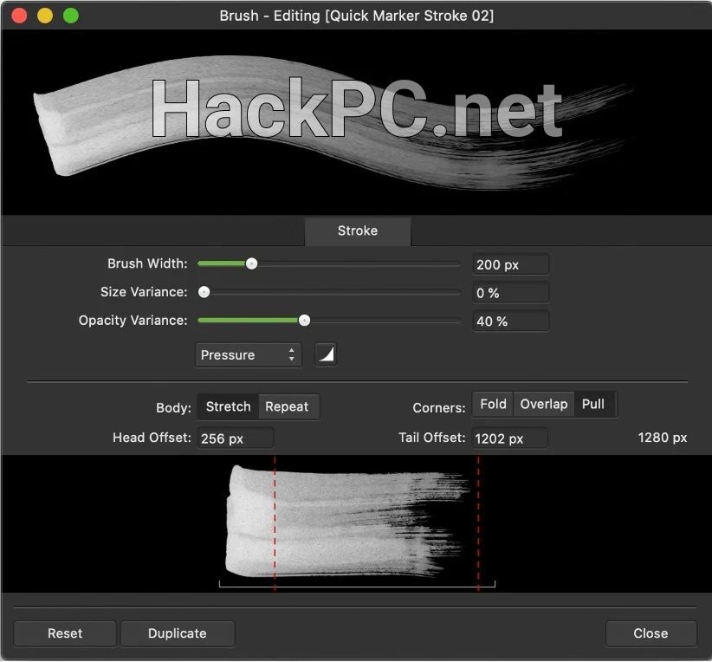Click the Brush Width slider handle
712x662 pixels.
tap(251, 264)
